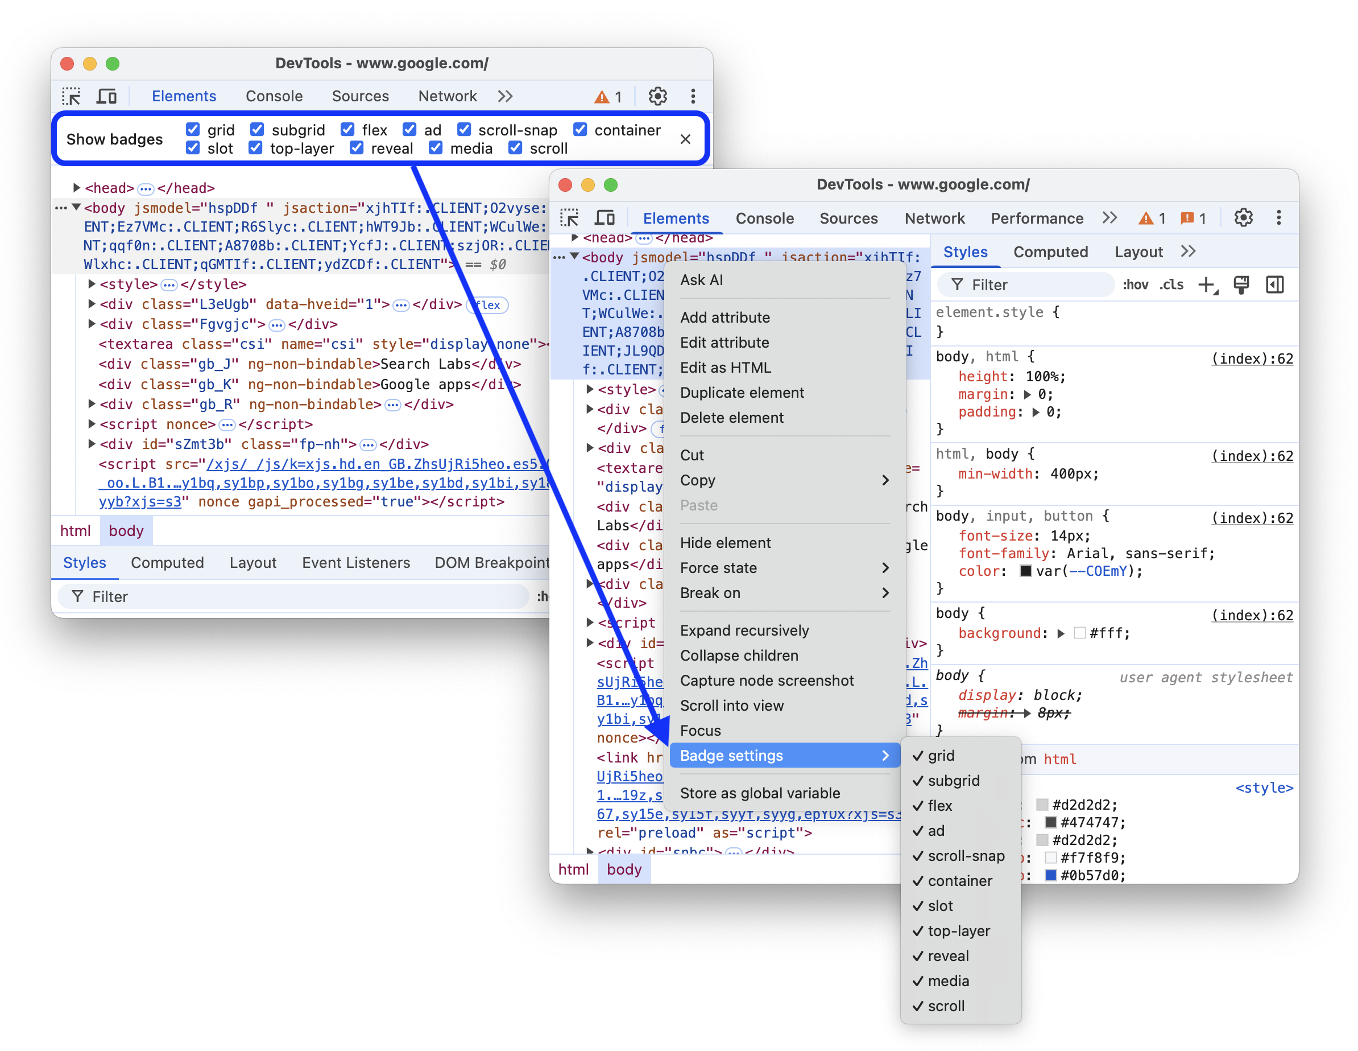Image resolution: width=1358 pixels, height=1051 pixels.
Task: Click the device toolbar toggle icon
Action: pyautogui.click(x=109, y=97)
